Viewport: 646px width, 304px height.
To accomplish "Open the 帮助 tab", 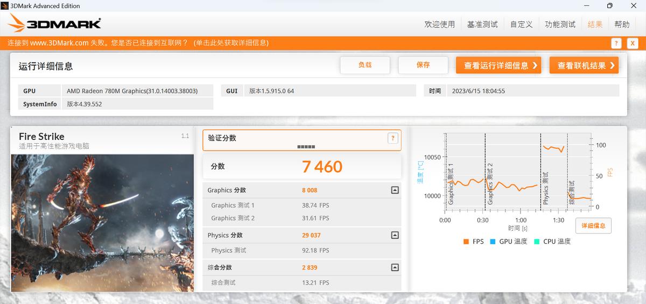I will coord(622,24).
